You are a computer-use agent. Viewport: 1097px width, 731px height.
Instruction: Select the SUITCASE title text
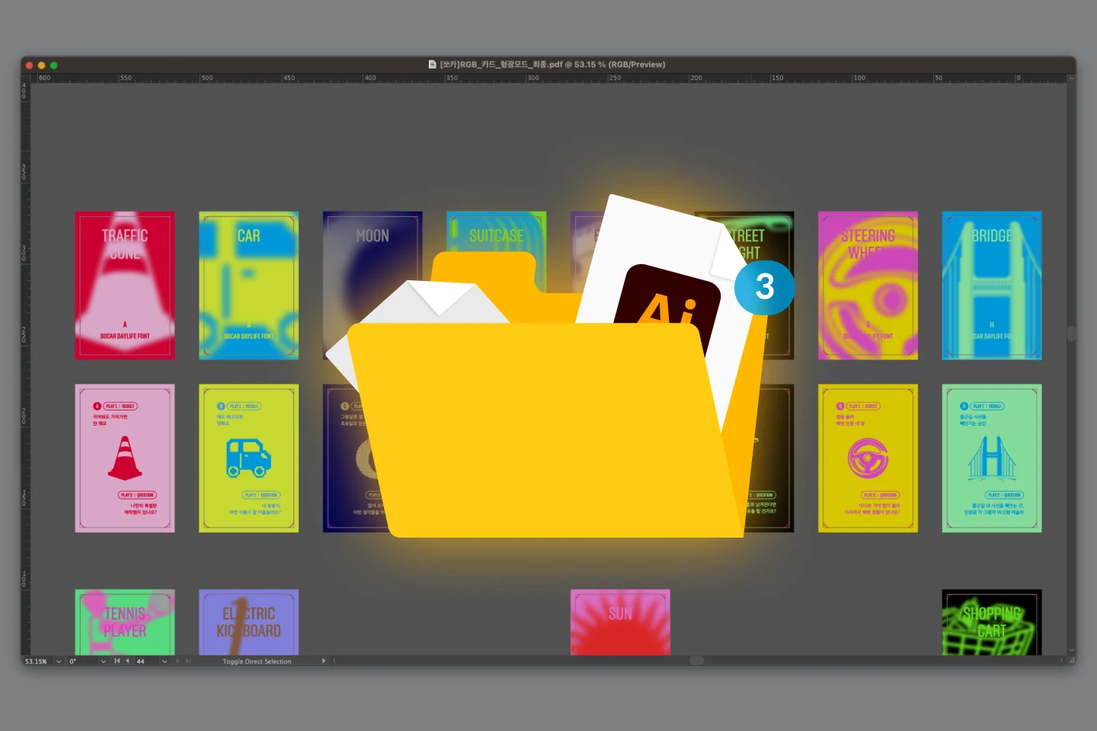496,236
